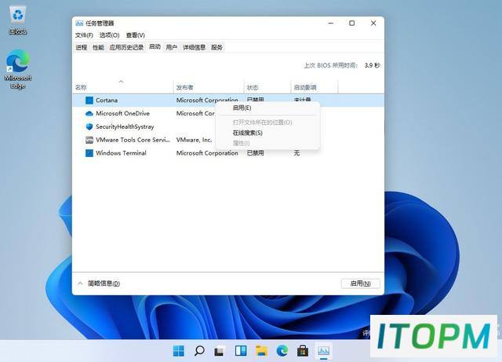The height and width of the screenshot is (362, 502).
Task: Open File Explorer from the taskbar
Action: pyautogui.click(x=261, y=351)
